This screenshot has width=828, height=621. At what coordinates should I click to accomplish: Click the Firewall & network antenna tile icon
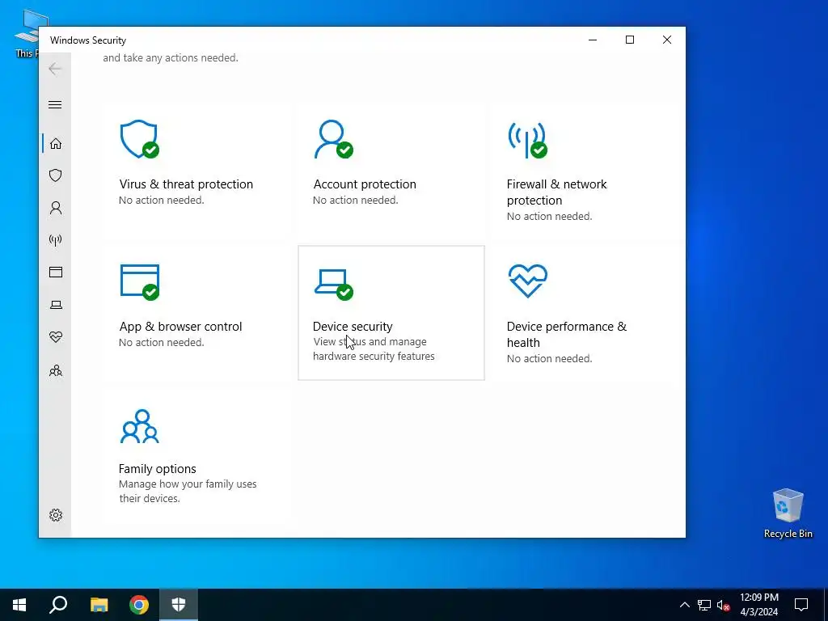point(527,140)
